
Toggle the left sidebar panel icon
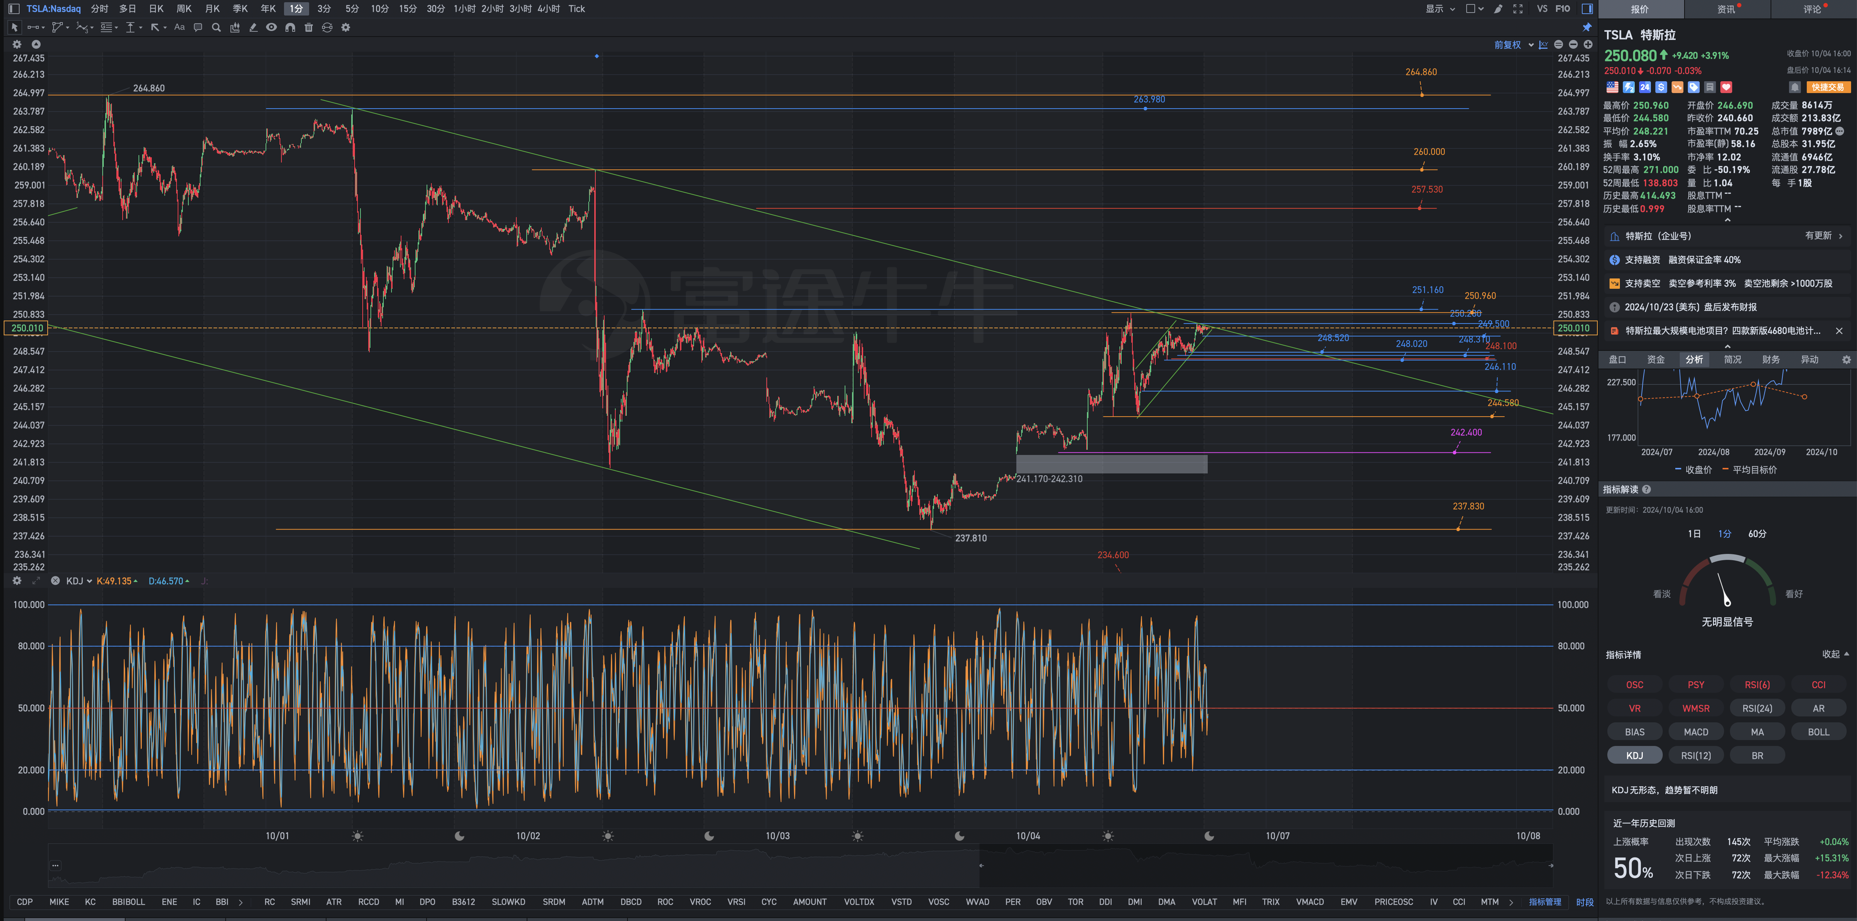(14, 8)
